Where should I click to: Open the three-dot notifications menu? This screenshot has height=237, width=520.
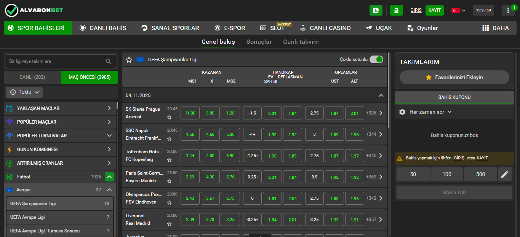coord(508,10)
